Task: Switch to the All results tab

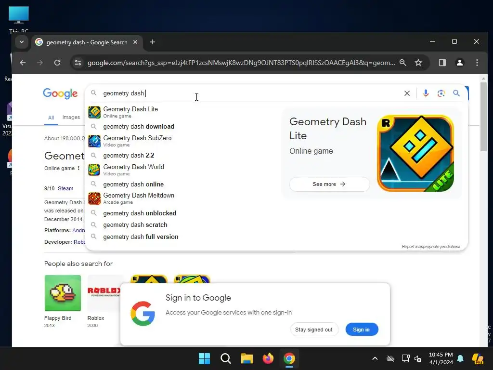Action: click(x=51, y=118)
